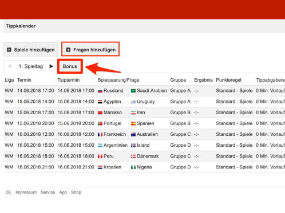Select team name Uruguay
This screenshot has height=213, width=285.
tap(146, 102)
